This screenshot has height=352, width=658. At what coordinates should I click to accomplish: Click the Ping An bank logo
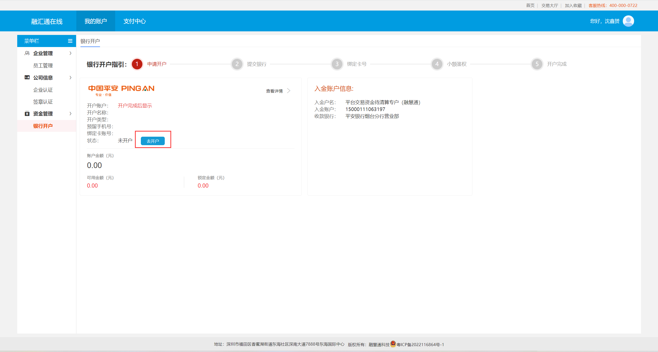click(121, 90)
